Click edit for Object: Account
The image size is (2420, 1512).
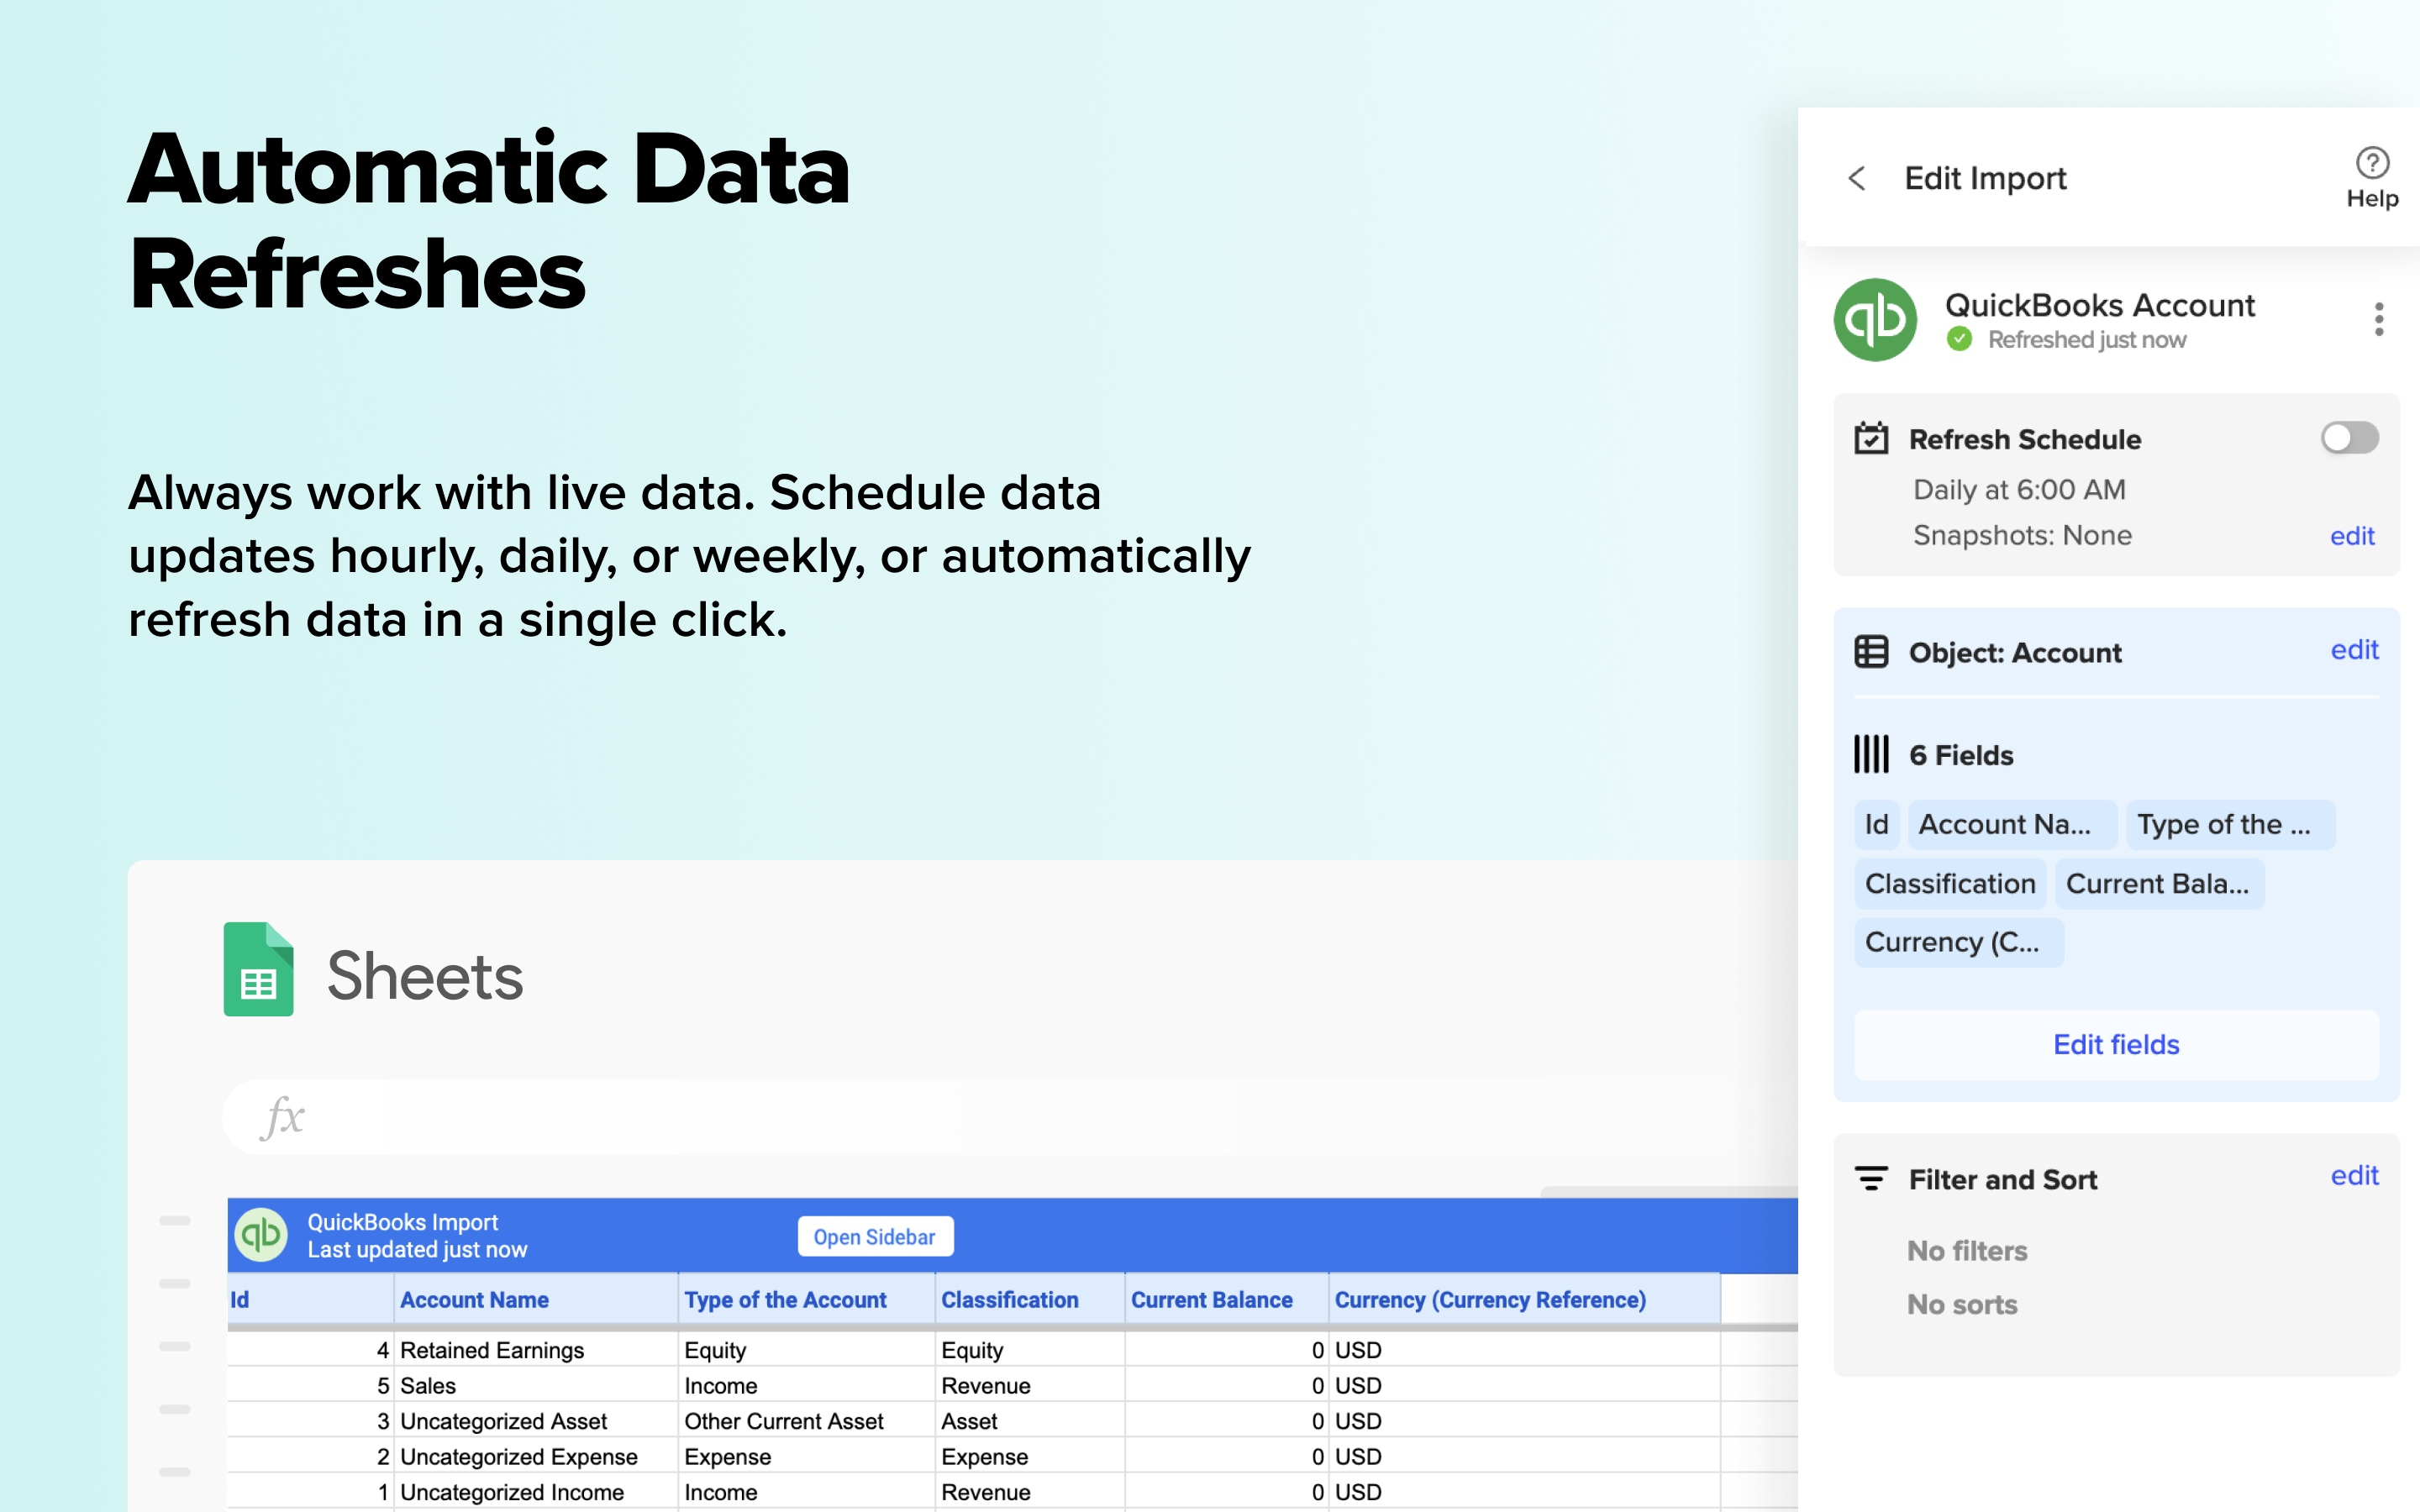(2355, 650)
